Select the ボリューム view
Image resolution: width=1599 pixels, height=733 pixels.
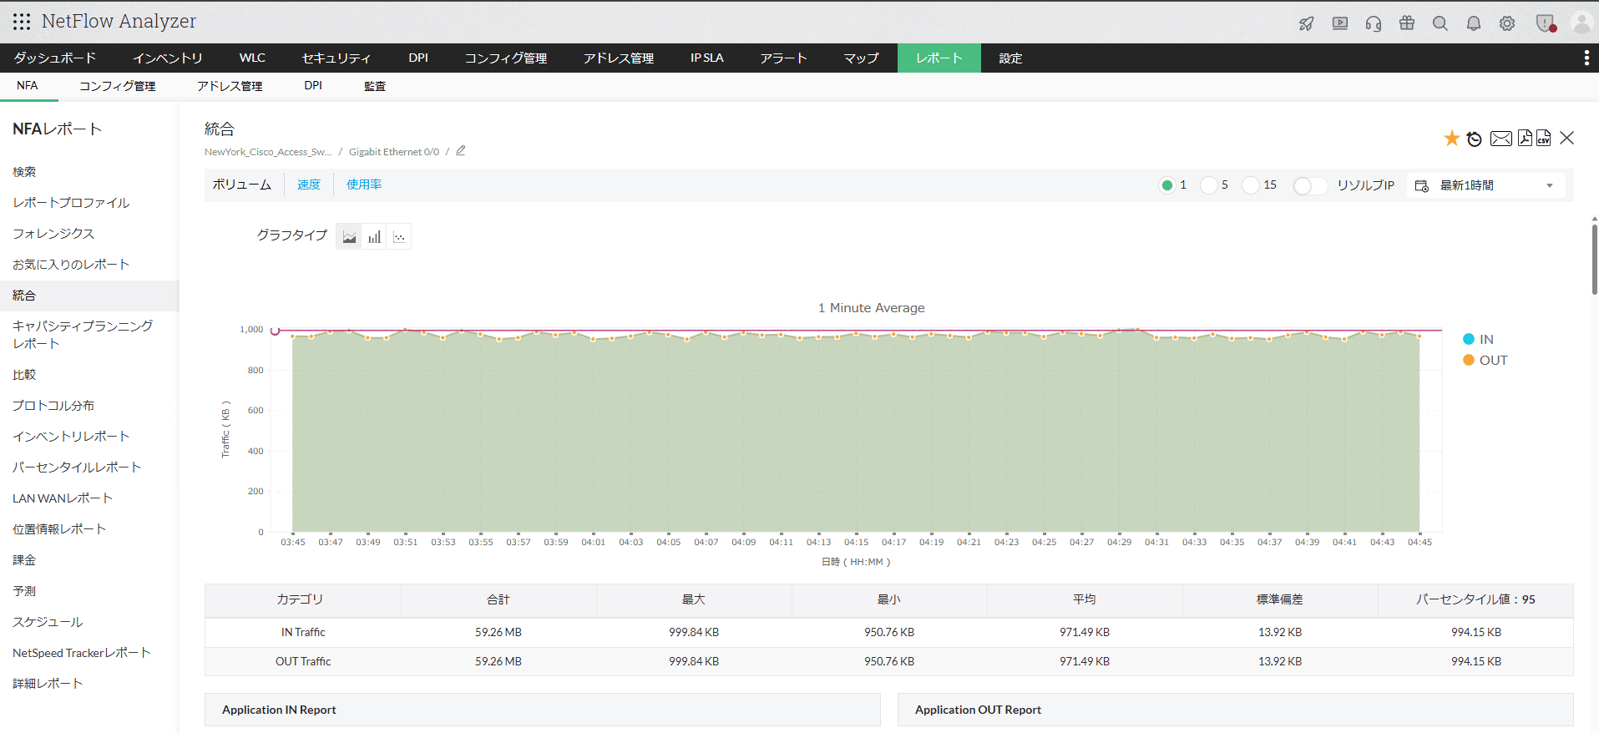241,185
